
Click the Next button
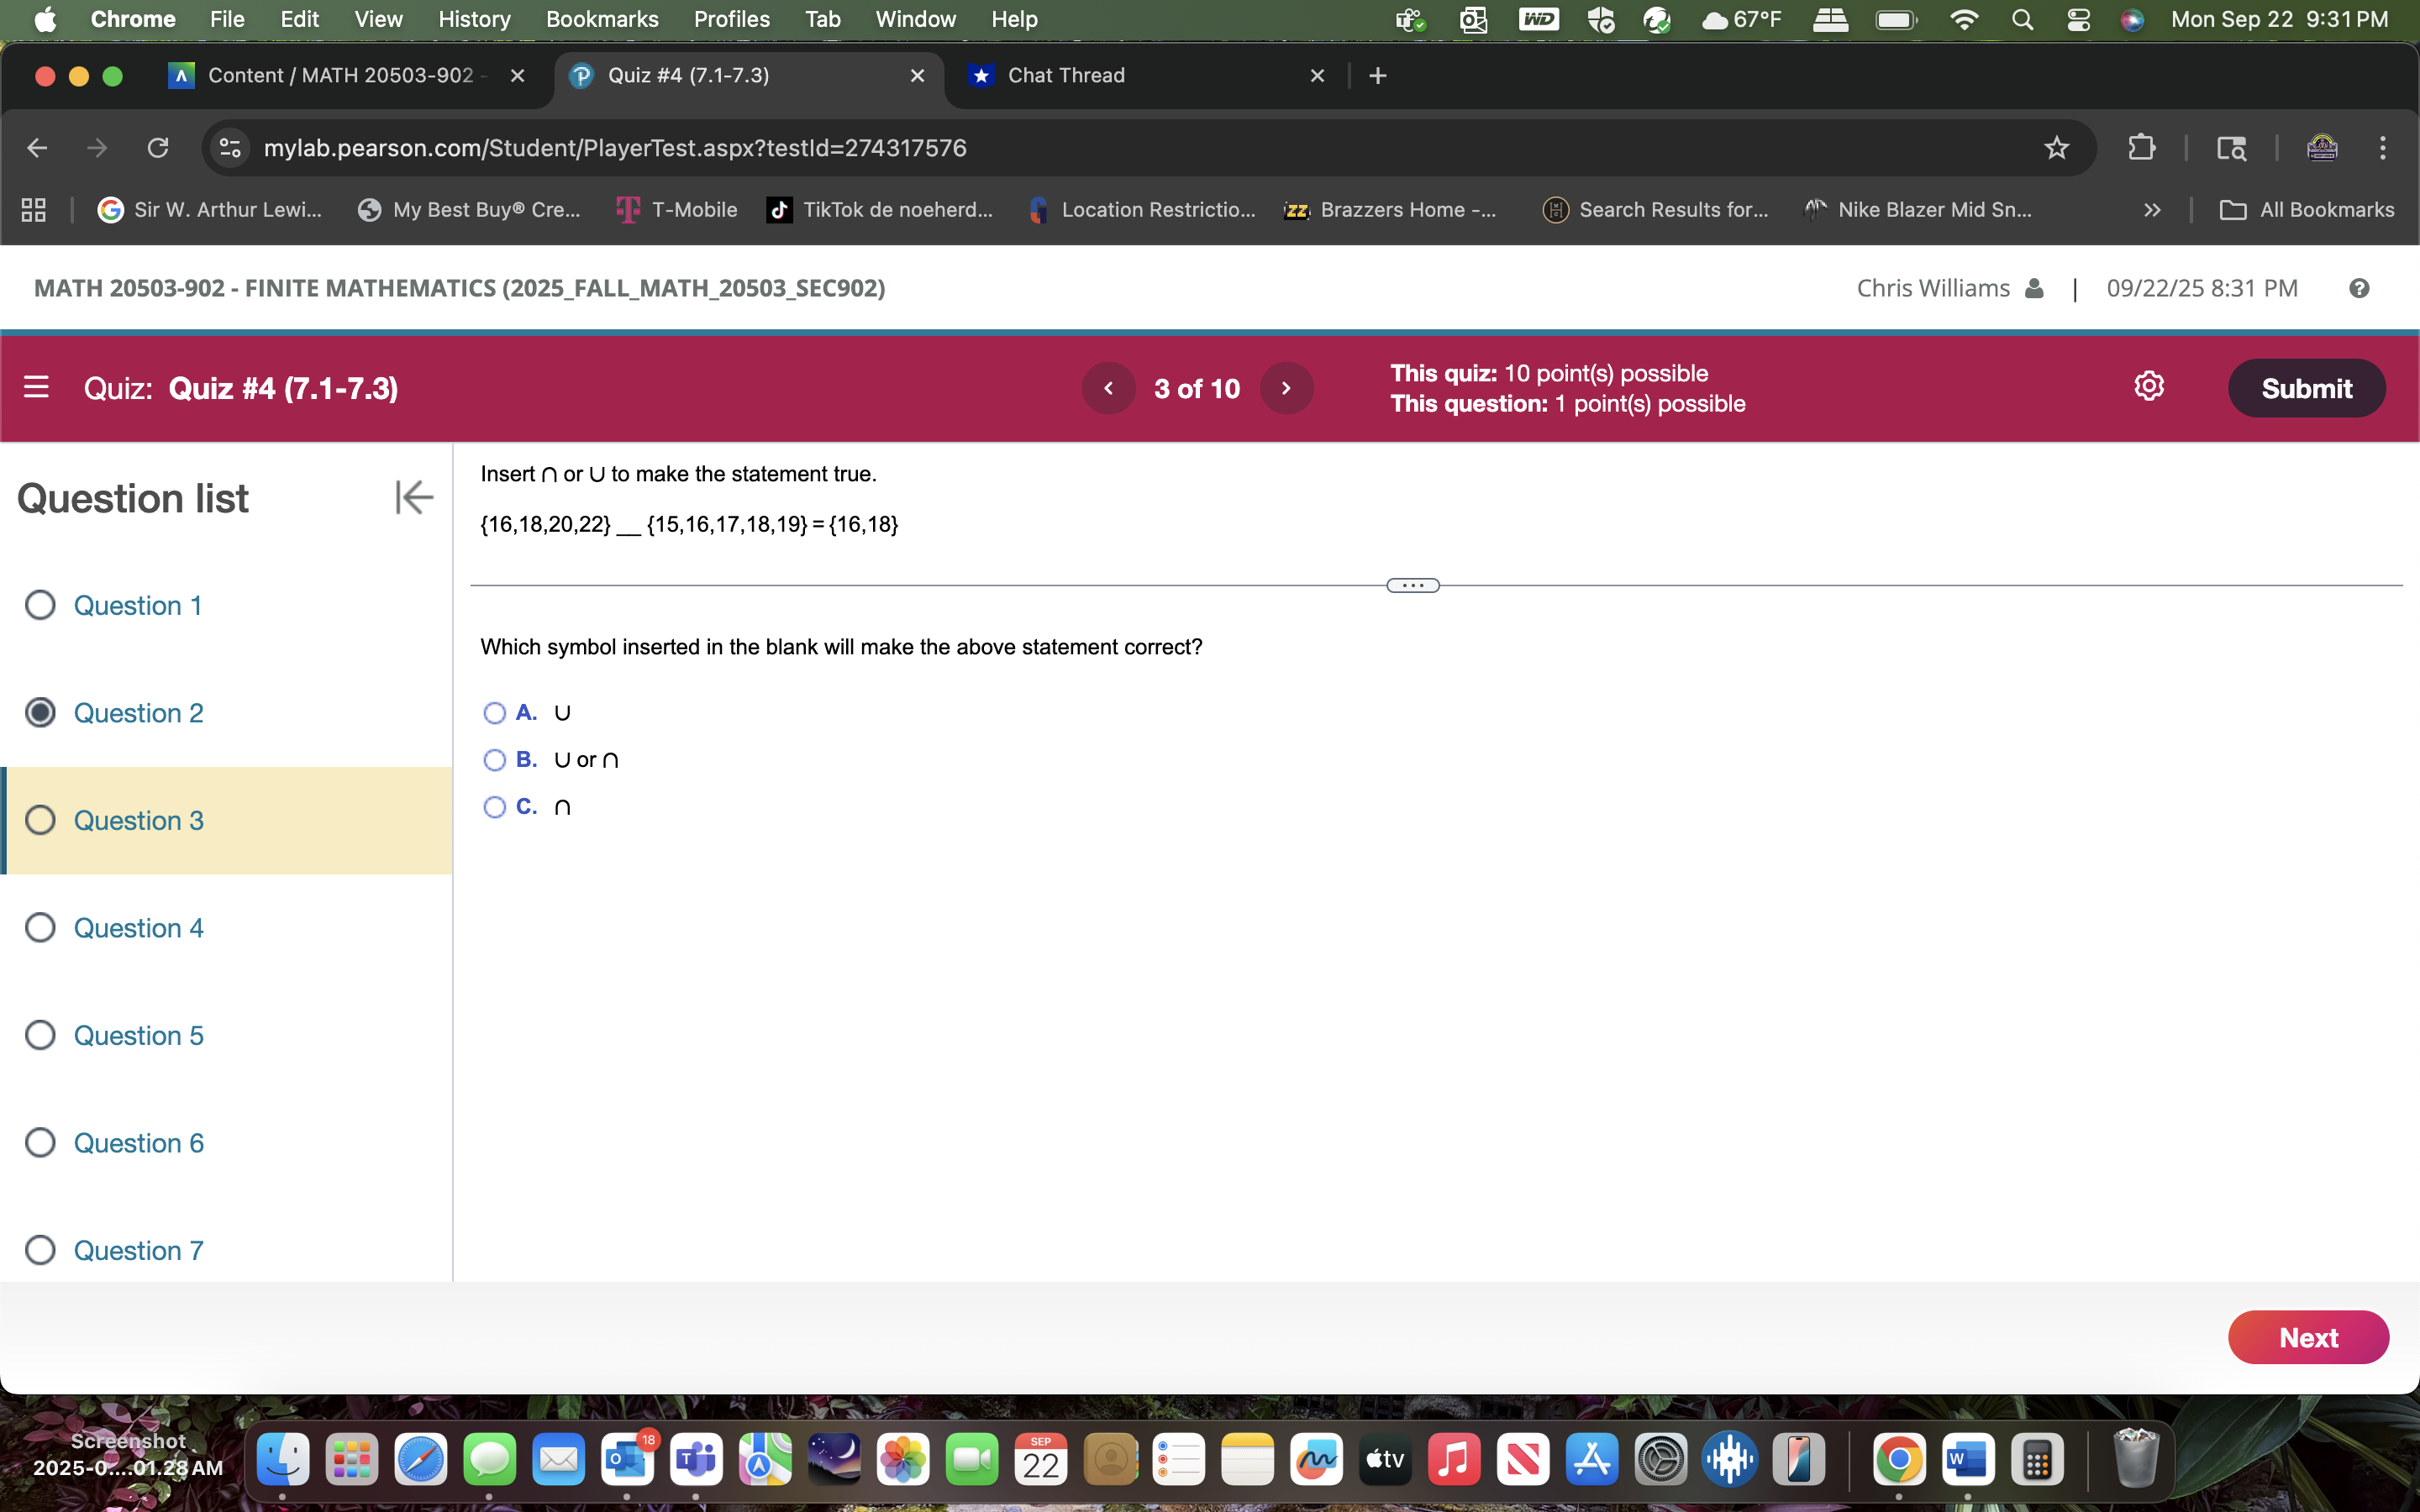pyautogui.click(x=2308, y=1337)
